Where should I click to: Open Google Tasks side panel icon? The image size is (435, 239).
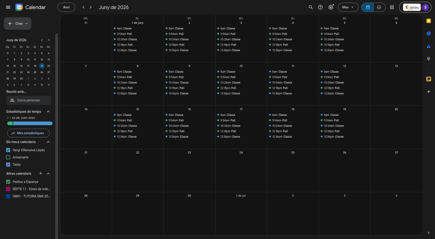[428, 33]
